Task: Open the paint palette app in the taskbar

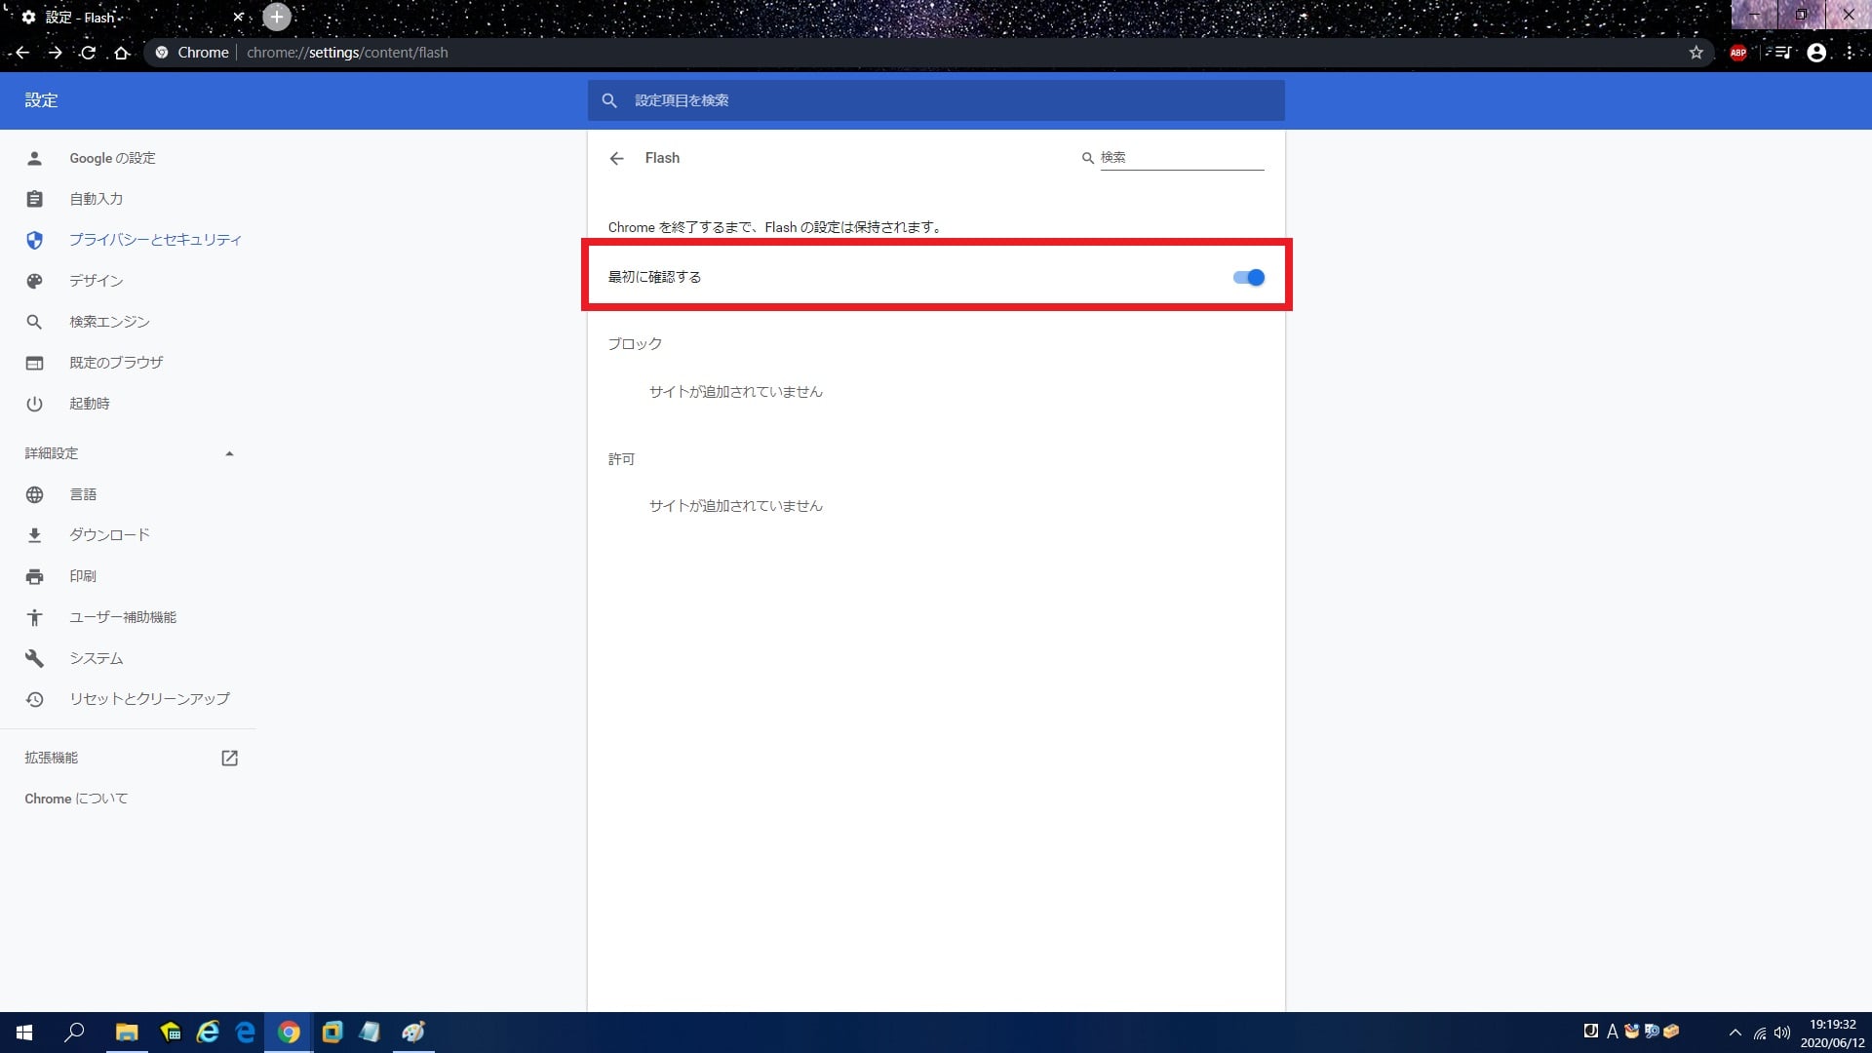Action: coord(413,1033)
